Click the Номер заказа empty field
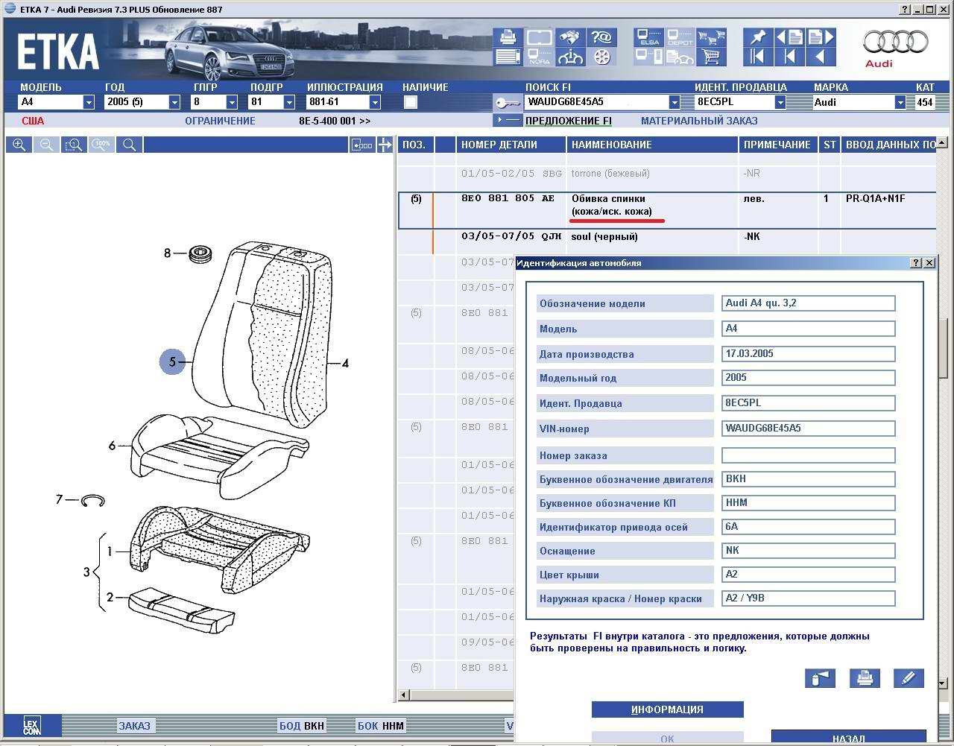954x746 pixels. point(808,455)
